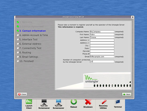Viewport: 147px width, 111px height.
Task: Launch the Terminal icon
Action: click(x=118, y=102)
